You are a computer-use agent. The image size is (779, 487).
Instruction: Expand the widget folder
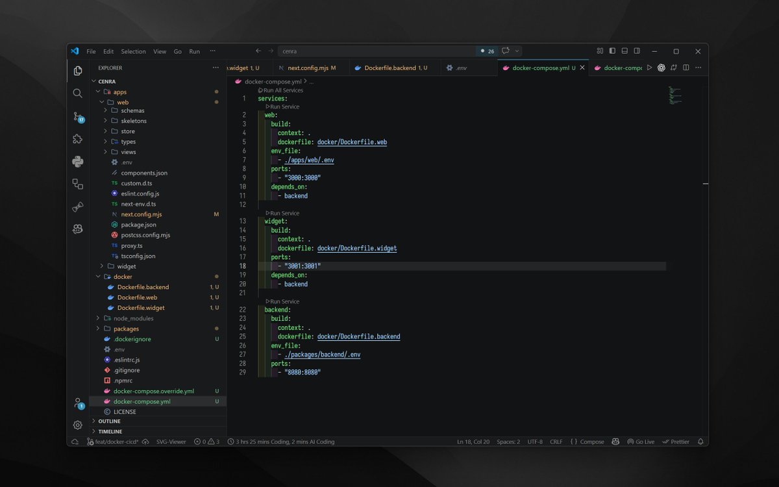pos(102,266)
